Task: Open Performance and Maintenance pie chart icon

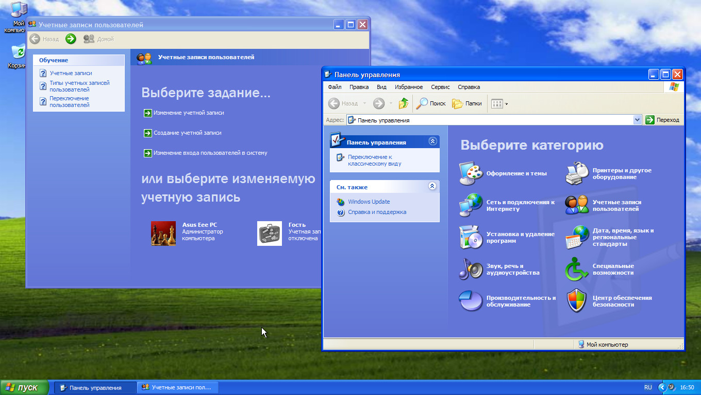Action: point(471,301)
